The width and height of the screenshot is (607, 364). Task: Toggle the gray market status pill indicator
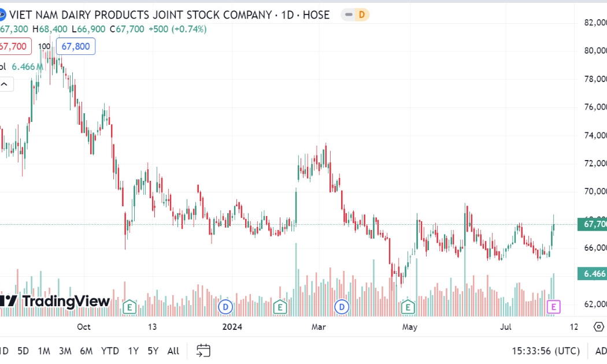click(x=349, y=14)
